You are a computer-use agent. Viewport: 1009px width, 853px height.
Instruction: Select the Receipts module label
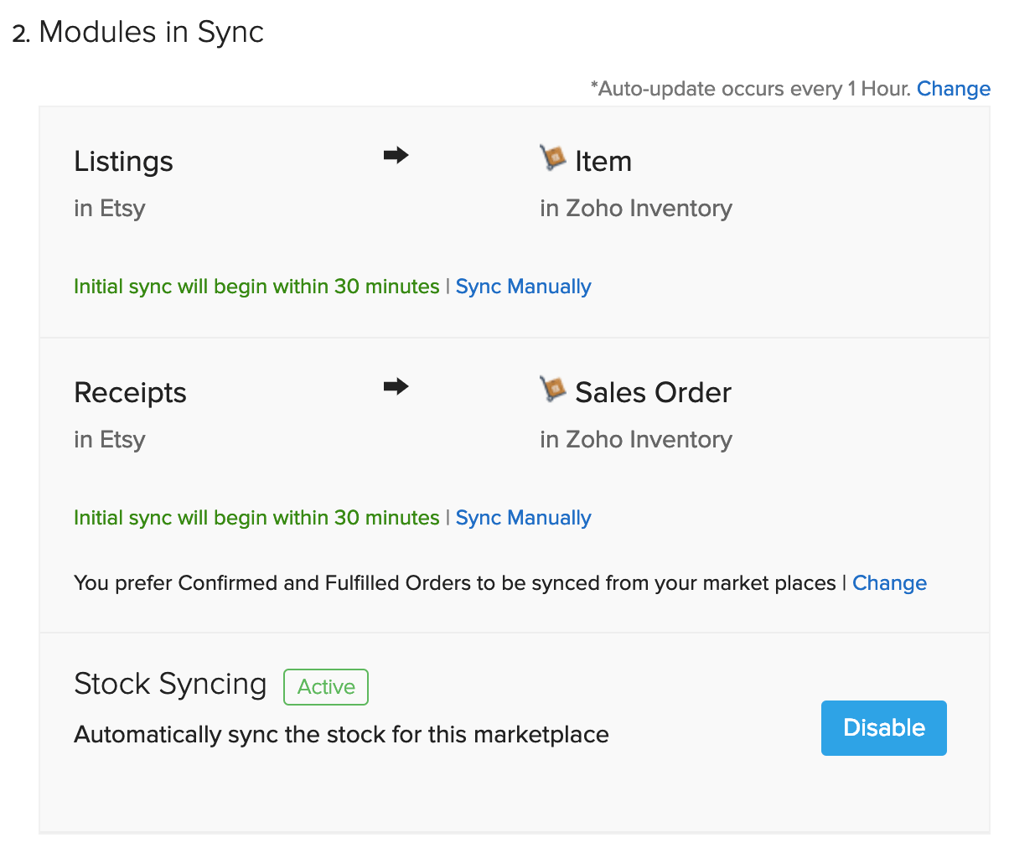tap(130, 392)
